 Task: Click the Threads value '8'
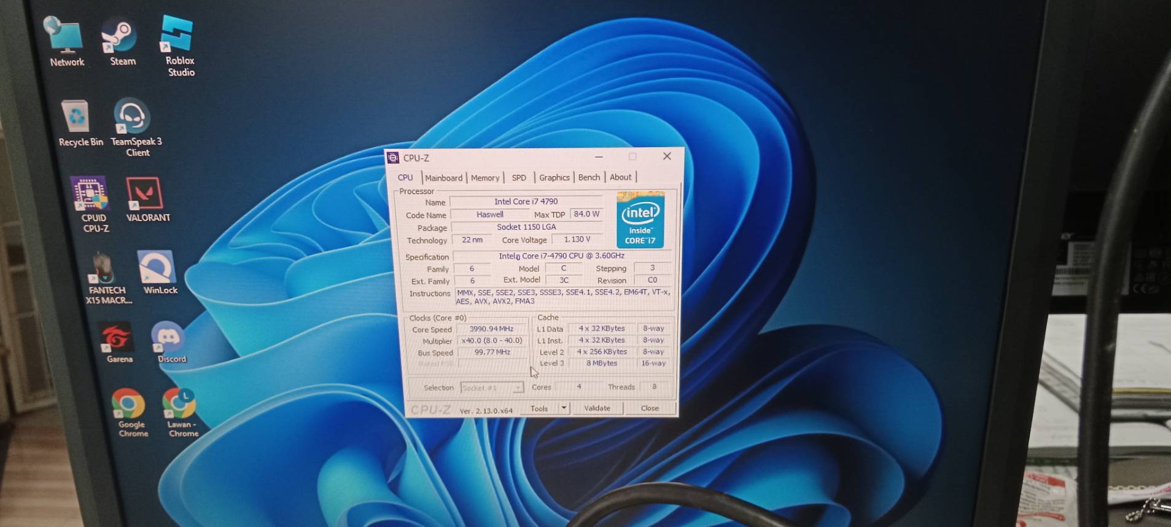click(x=655, y=386)
